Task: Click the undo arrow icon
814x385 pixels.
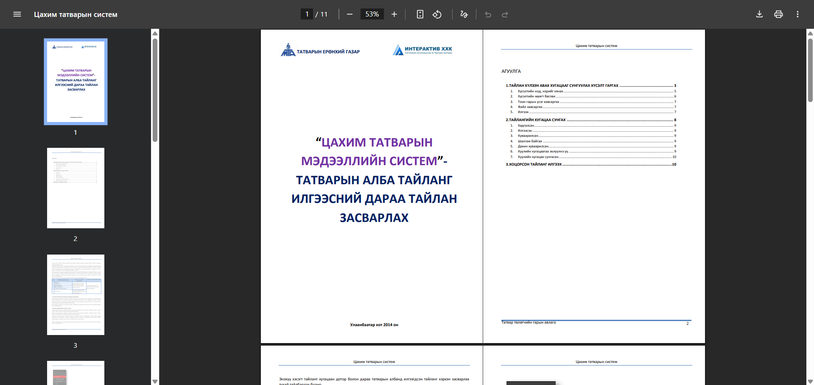Action: (x=488, y=14)
